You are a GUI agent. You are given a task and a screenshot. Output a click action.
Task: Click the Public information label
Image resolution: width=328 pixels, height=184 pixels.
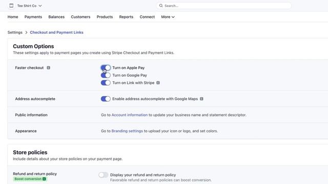(31, 114)
